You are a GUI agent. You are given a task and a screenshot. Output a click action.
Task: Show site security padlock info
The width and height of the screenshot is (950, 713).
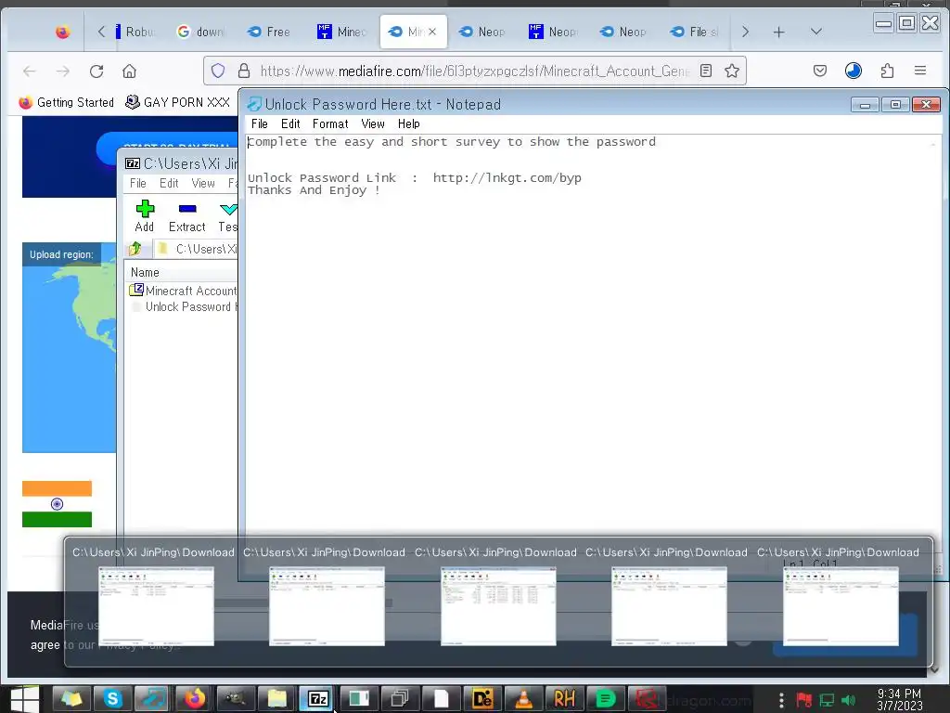tap(244, 71)
